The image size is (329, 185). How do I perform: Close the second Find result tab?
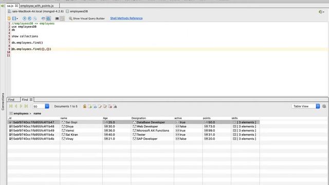[x=31, y=100]
